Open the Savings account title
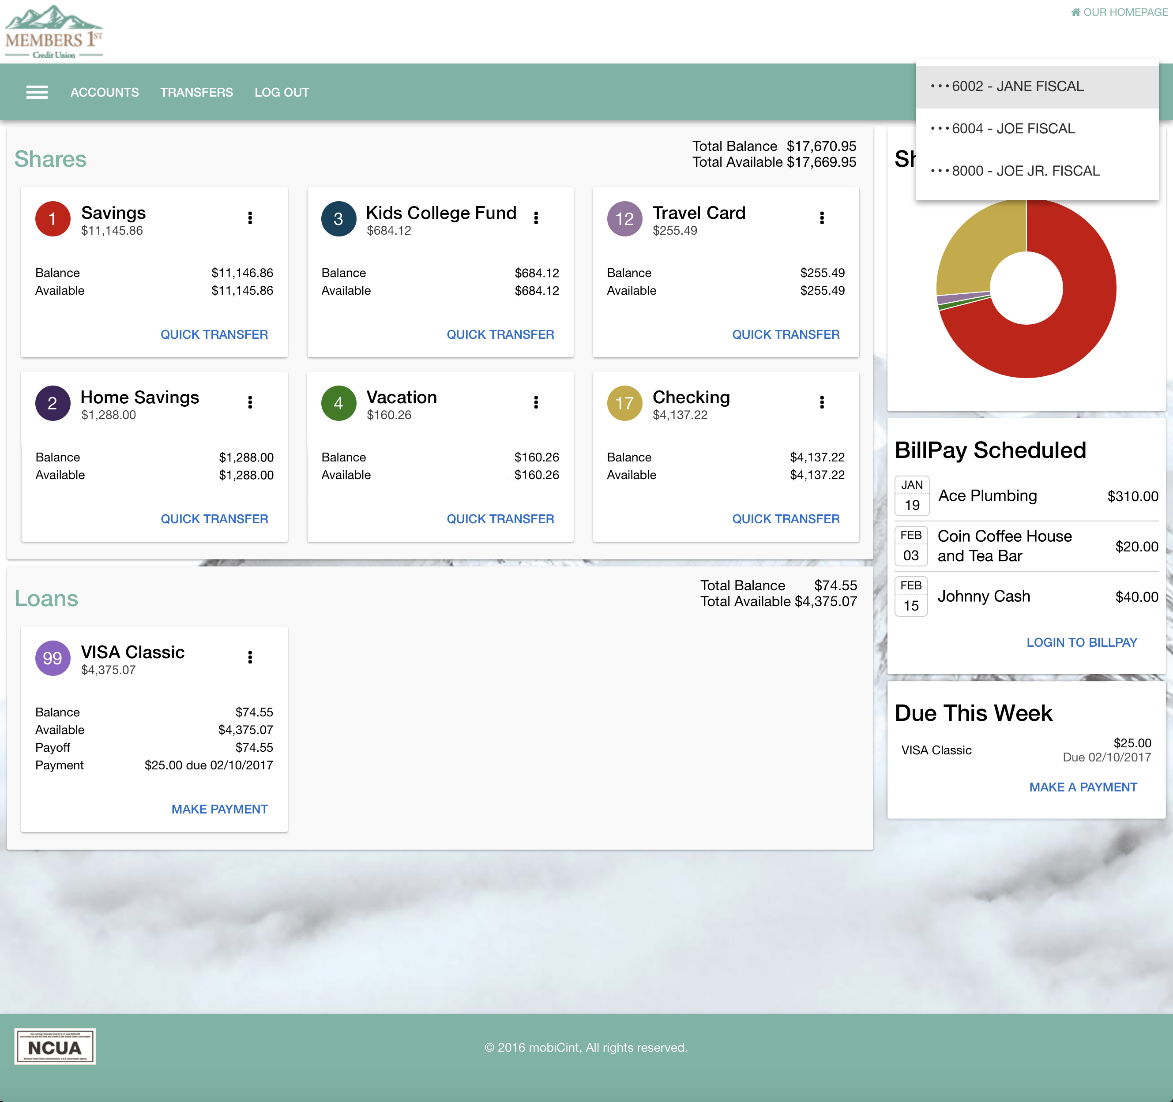 coord(113,213)
